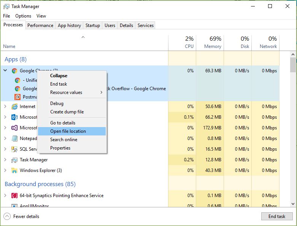Viewport: 297px width, 226px height.
Task: Expand the Task Manager row
Action: point(5,160)
